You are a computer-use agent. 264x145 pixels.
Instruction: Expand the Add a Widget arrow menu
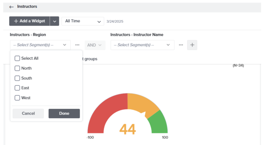54,21
